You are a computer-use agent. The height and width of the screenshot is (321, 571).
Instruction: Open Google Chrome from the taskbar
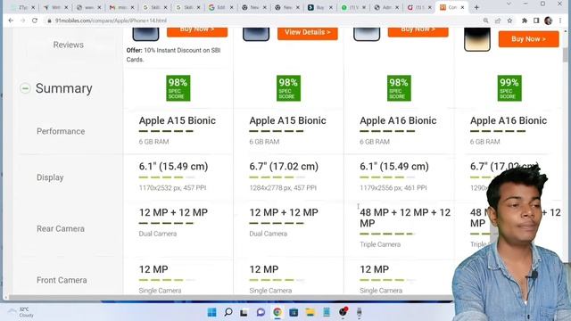click(x=277, y=312)
